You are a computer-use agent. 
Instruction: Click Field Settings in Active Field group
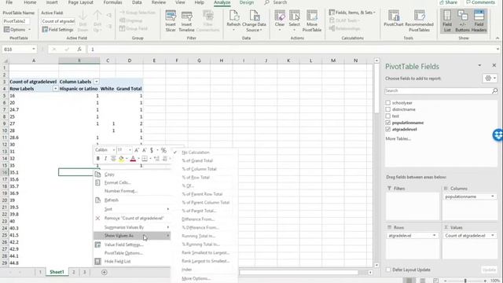[57, 30]
